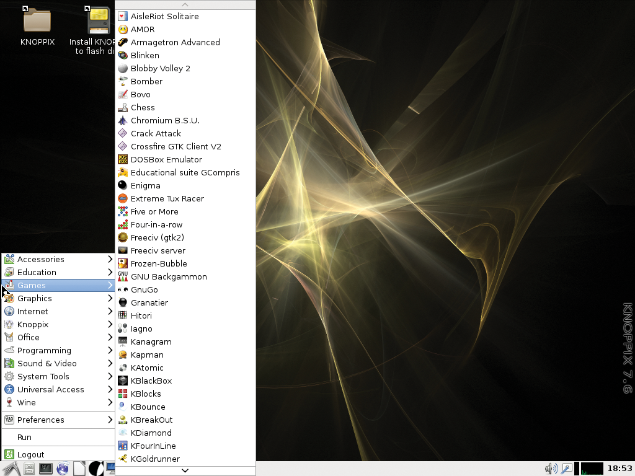Click the LibreOffice document icon in taskbar
635x476 pixels.
79,469
